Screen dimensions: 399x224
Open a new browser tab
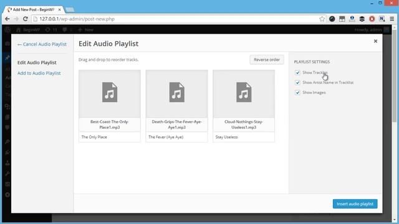[70, 10]
